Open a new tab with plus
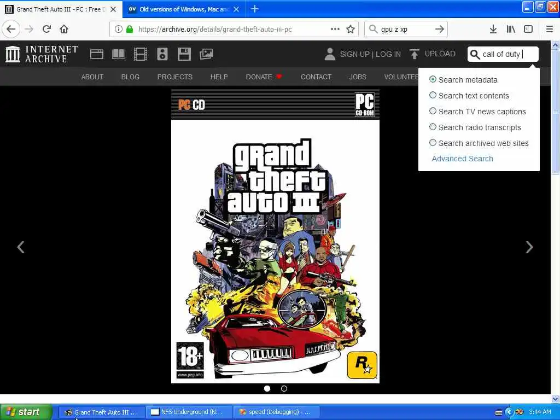This screenshot has width=560, height=420. 255,9
